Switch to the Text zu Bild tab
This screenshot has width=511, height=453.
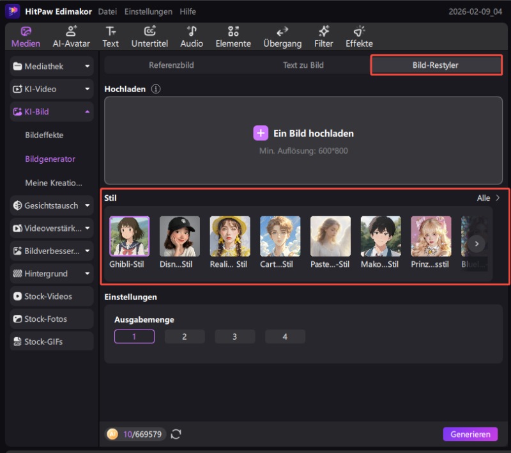303,65
